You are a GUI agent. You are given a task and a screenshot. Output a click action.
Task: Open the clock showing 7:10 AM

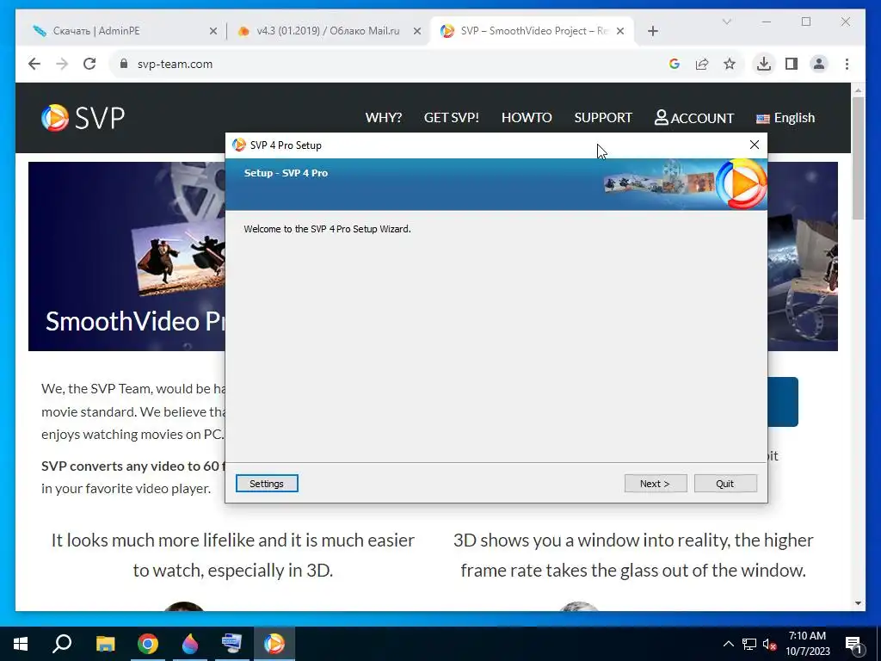click(807, 644)
